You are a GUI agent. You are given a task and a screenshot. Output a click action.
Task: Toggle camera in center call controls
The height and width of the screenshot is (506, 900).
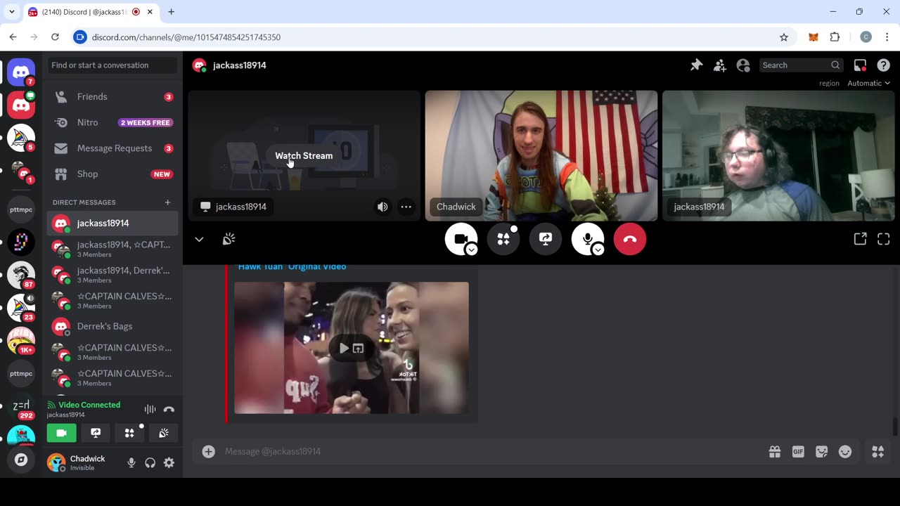[460, 239]
